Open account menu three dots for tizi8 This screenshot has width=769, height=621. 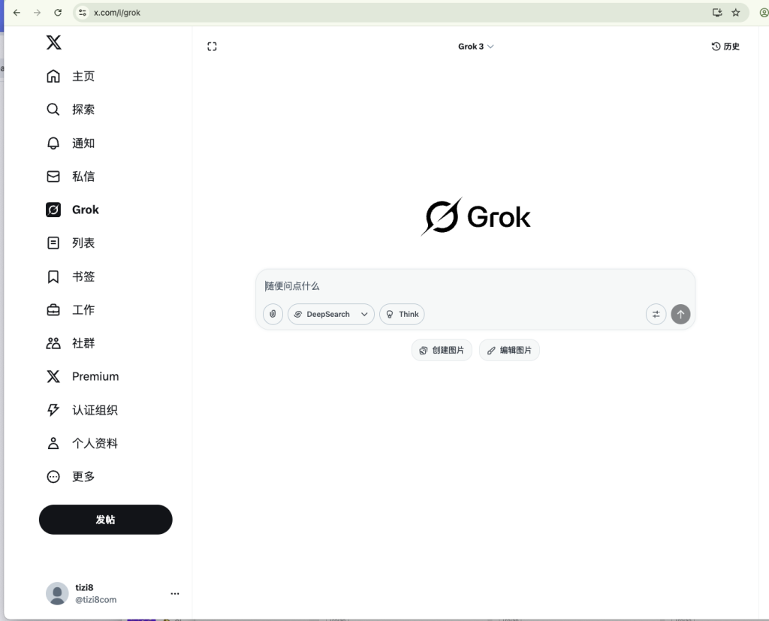pos(174,593)
